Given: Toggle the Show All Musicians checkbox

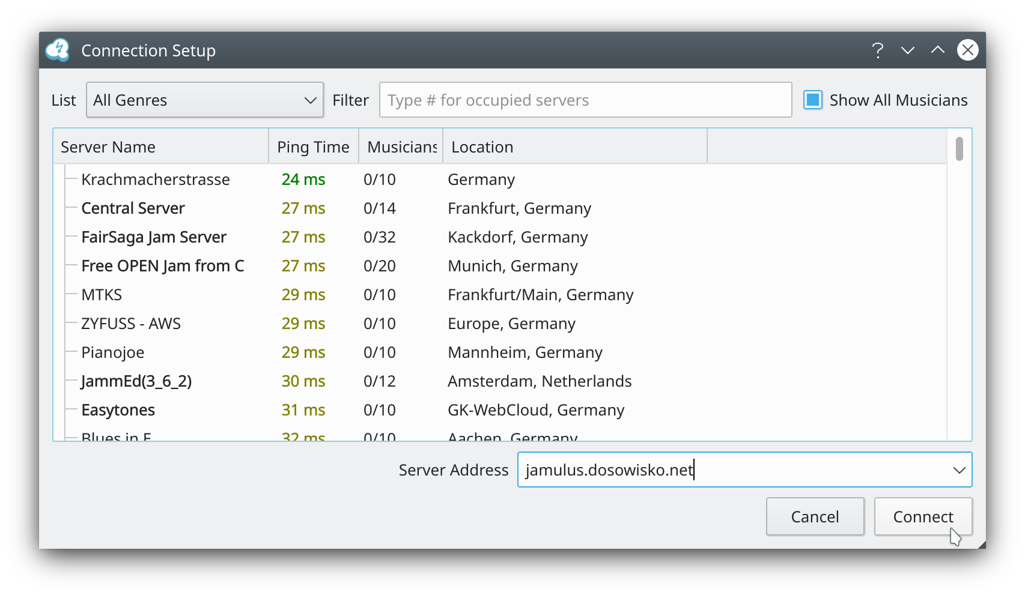Looking at the screenshot, I should tap(813, 100).
